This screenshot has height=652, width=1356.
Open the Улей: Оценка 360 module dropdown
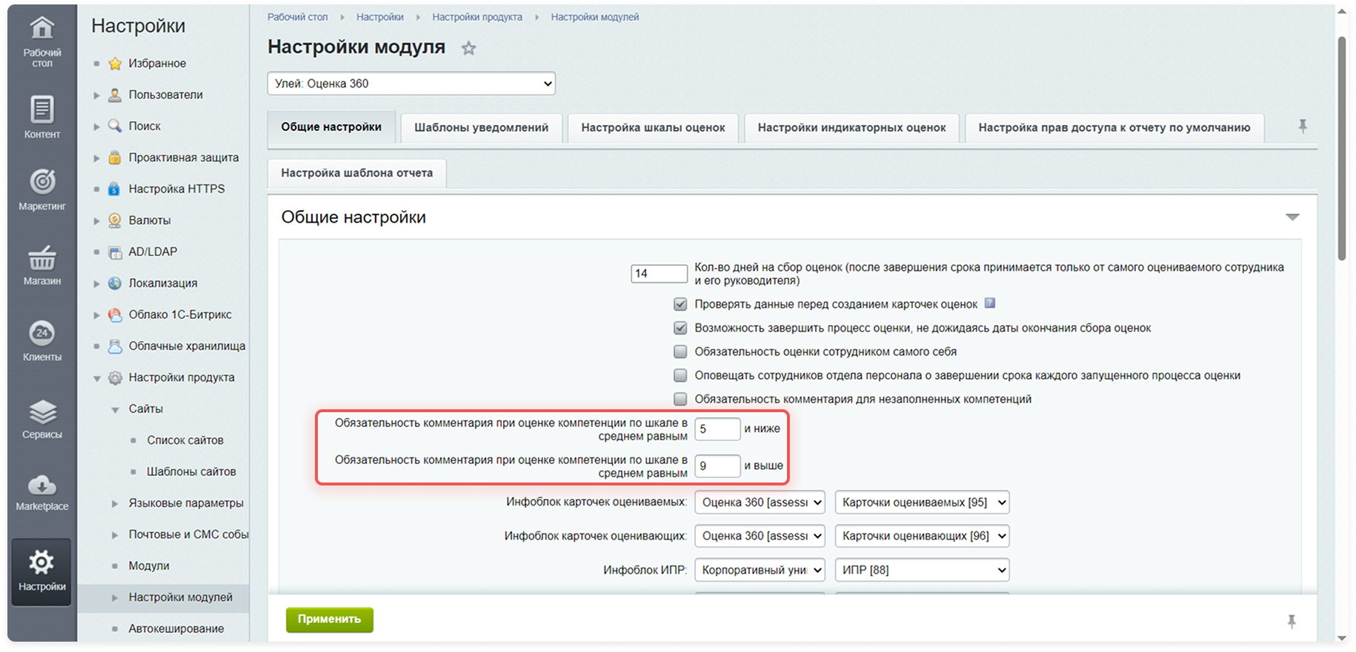[411, 84]
